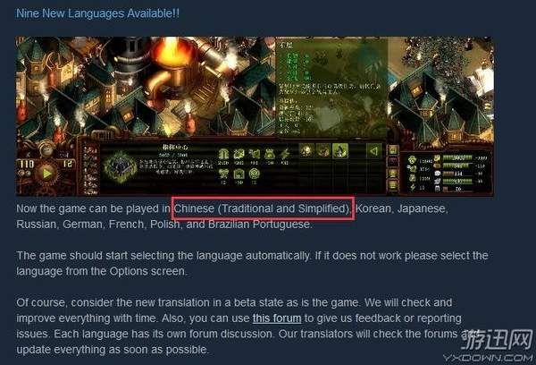Click the top small square side menu button
This screenshot has width=536, height=365.
[393, 149]
